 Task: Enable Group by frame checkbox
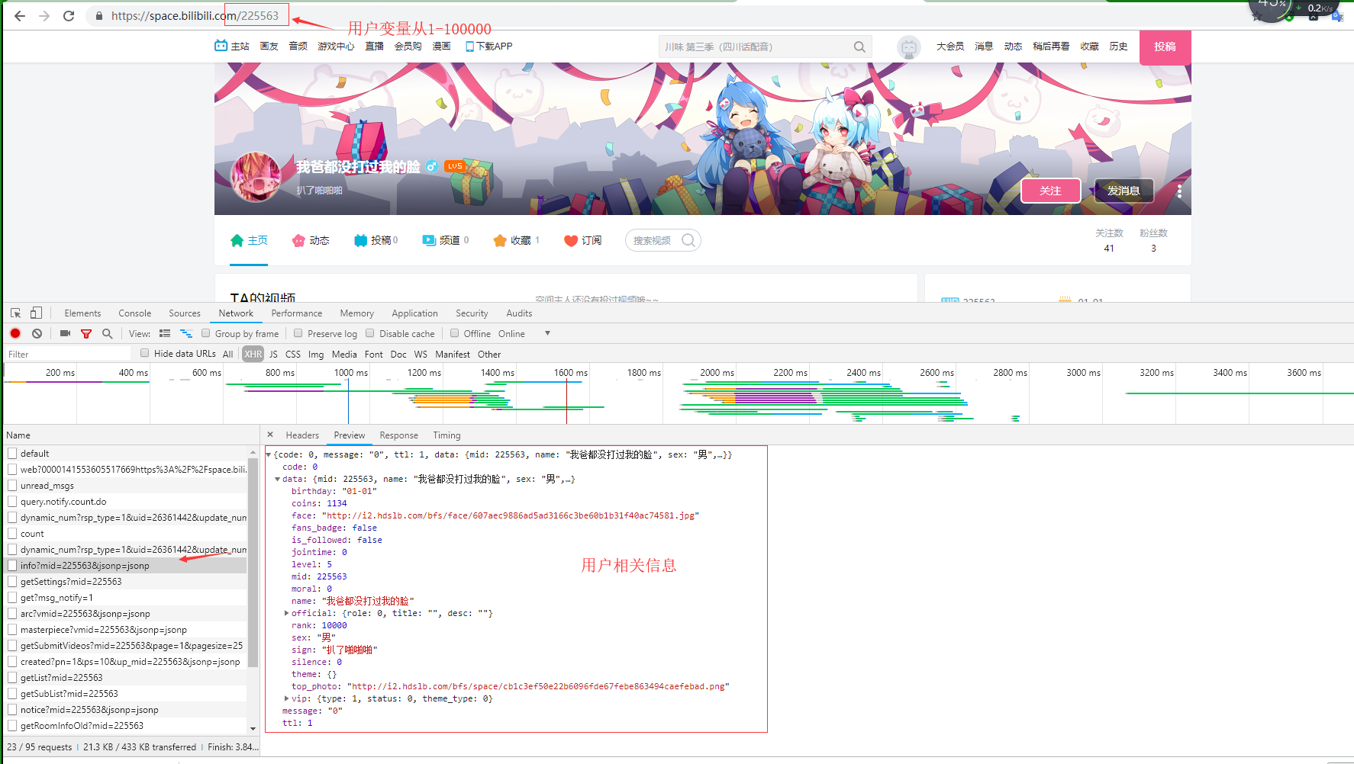point(206,333)
